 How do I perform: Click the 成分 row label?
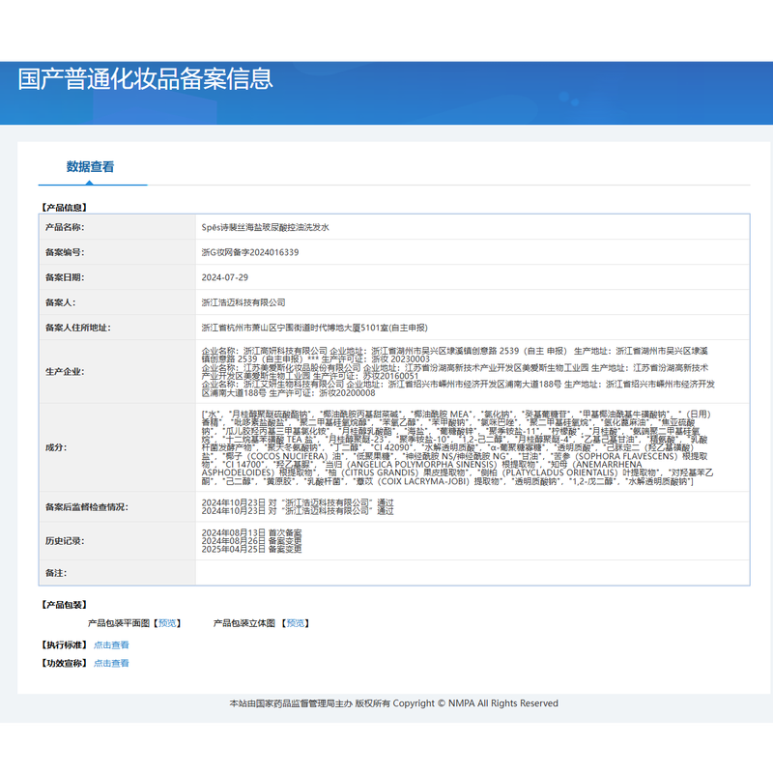(x=54, y=447)
